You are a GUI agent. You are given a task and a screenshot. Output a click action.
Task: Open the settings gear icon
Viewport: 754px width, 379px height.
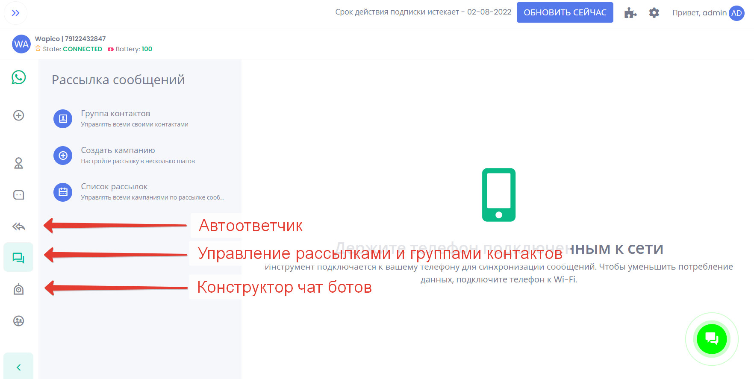pos(654,13)
